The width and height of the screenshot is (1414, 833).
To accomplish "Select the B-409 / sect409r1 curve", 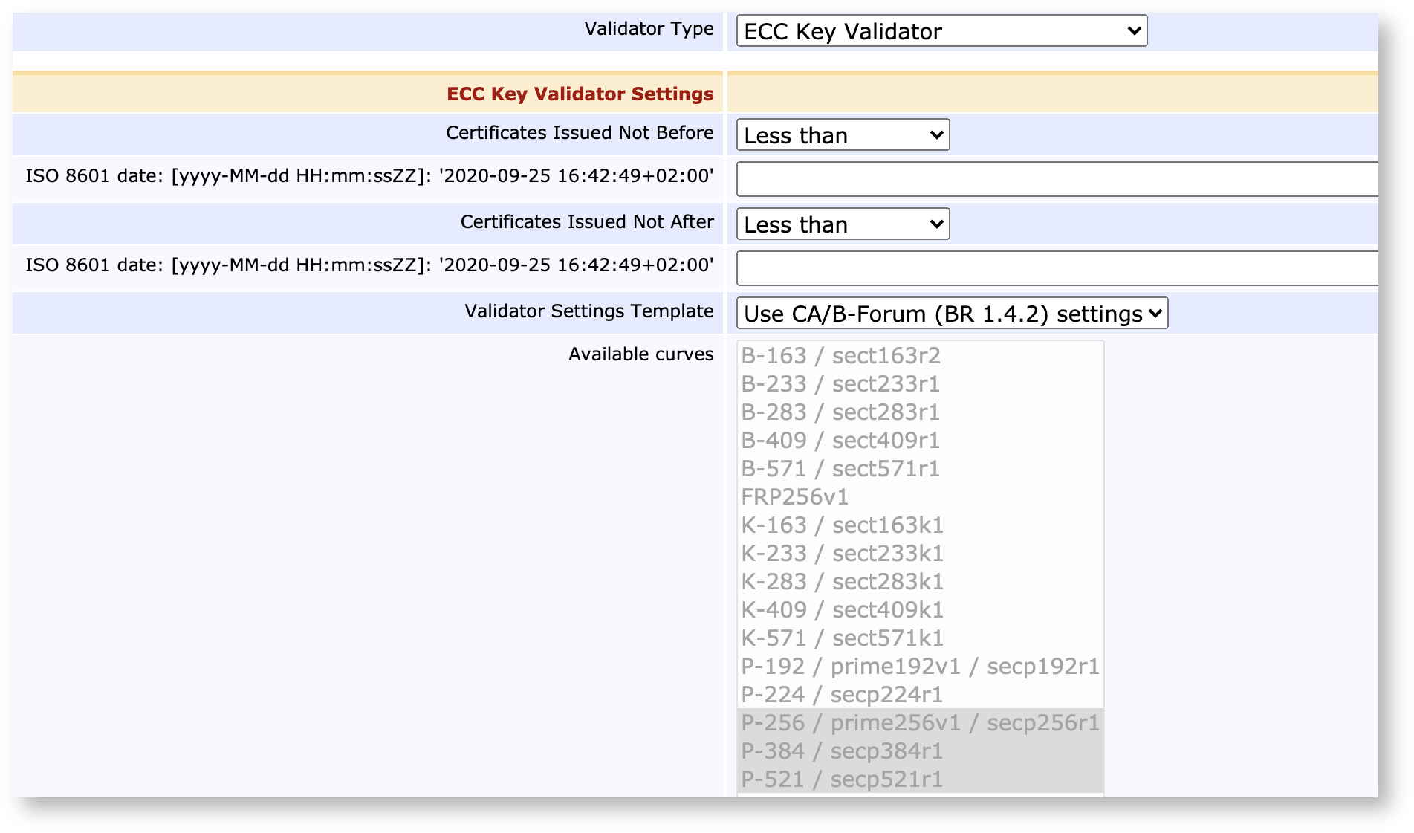I will click(x=840, y=441).
